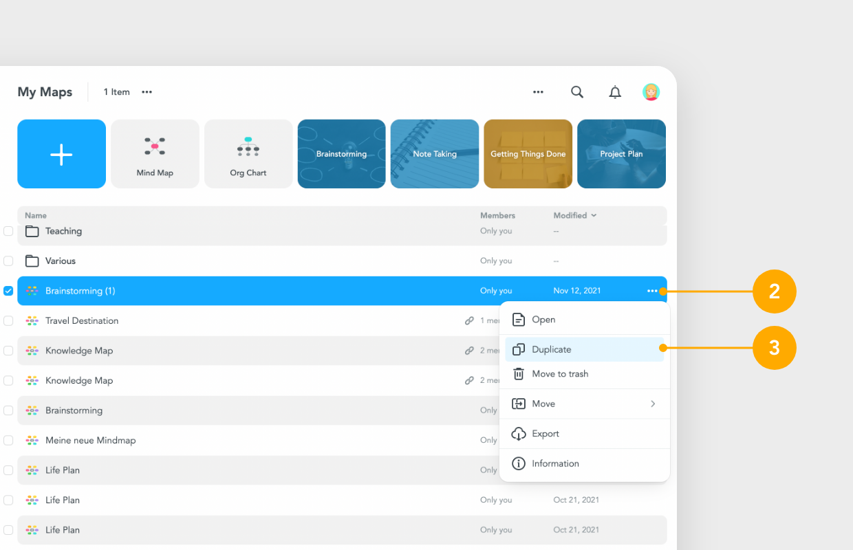
Task: Tick the checkbox for Travel Destination
Action: 8,321
